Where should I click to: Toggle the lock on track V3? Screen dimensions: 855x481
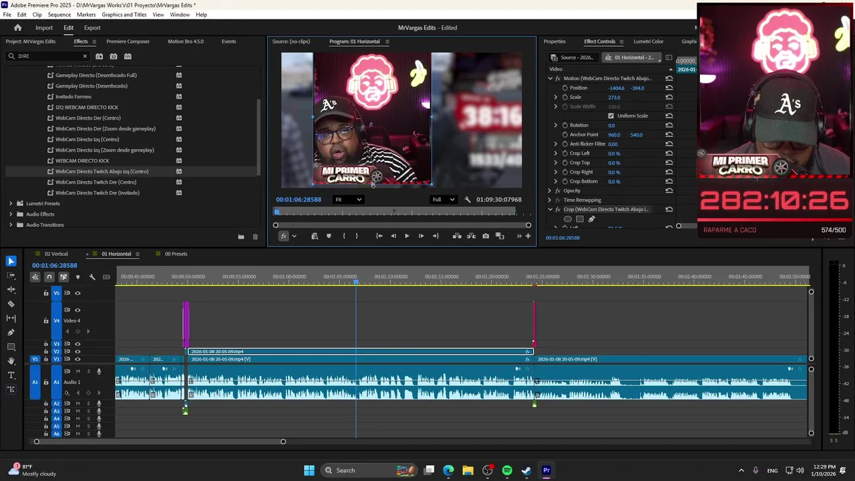(x=46, y=344)
